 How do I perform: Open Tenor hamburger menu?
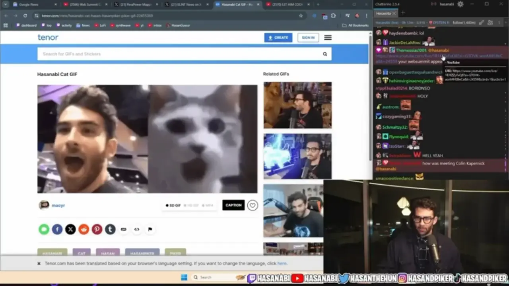point(328,38)
